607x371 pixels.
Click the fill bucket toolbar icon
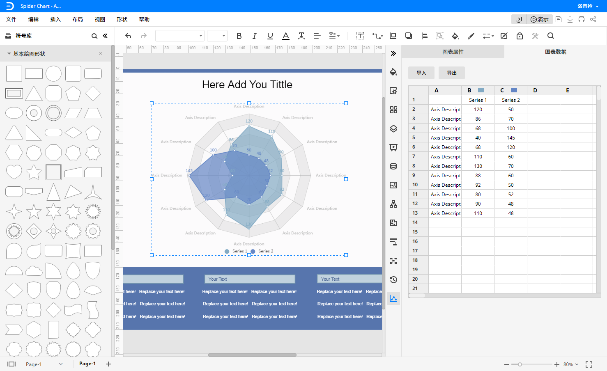click(x=455, y=36)
